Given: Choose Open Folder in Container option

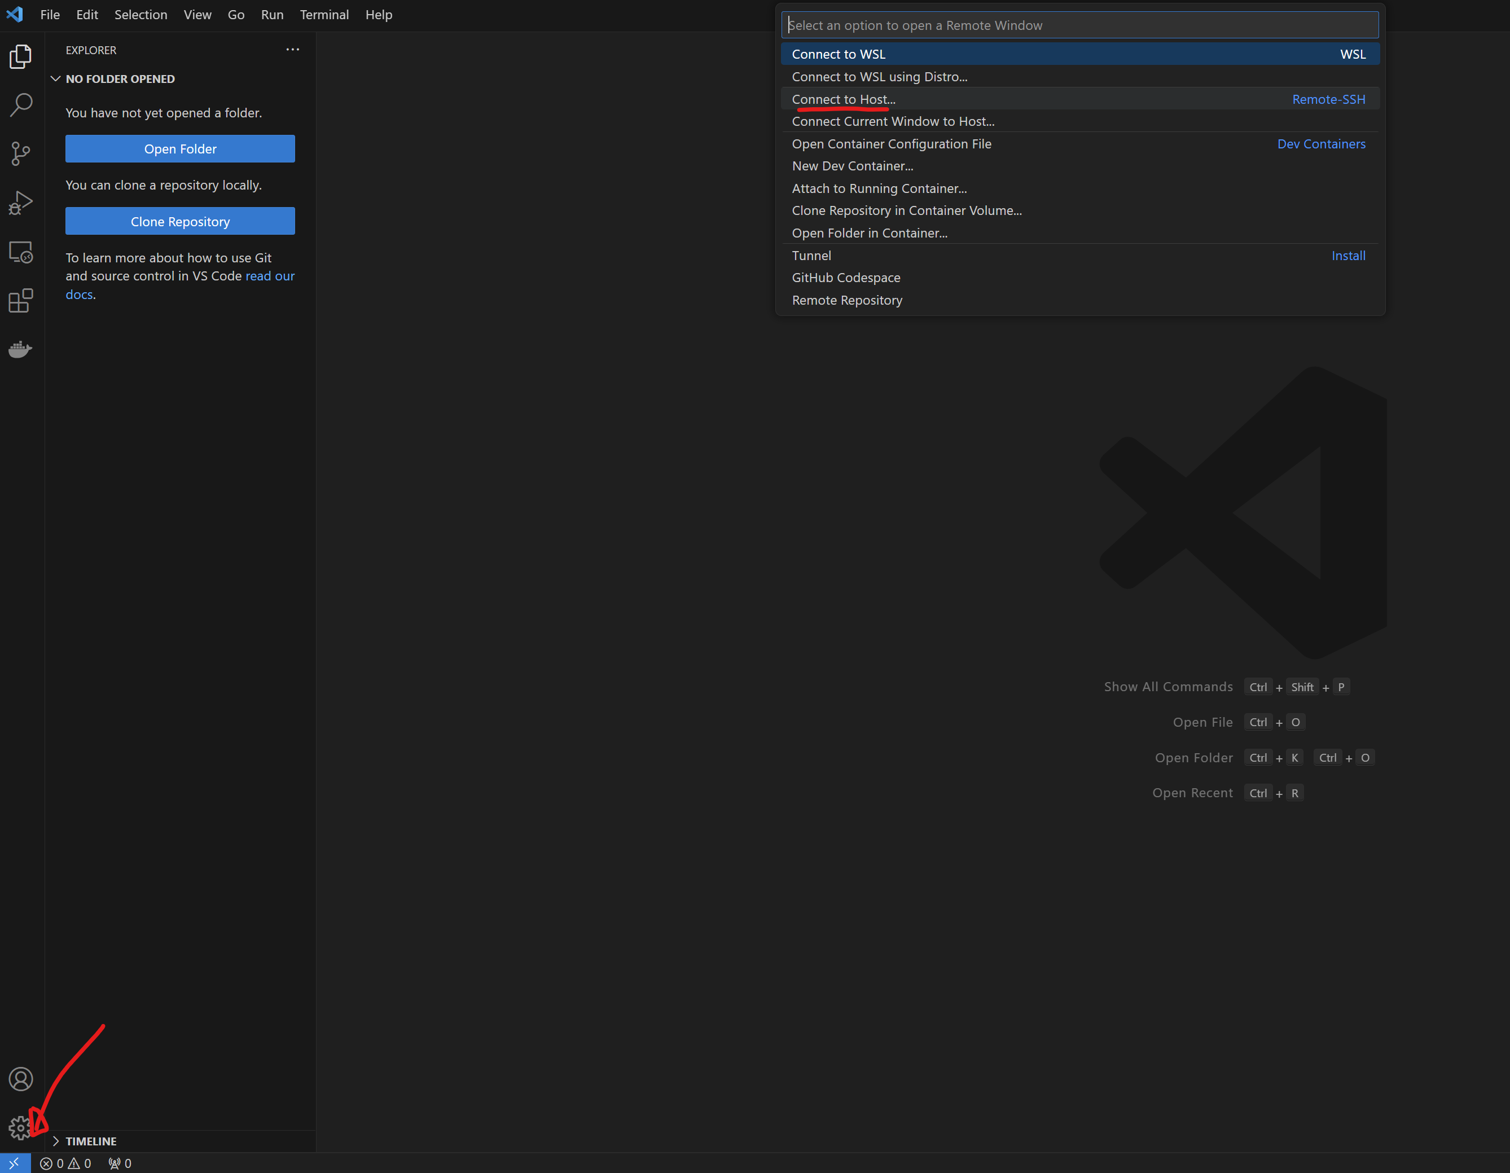Looking at the screenshot, I should (x=869, y=233).
